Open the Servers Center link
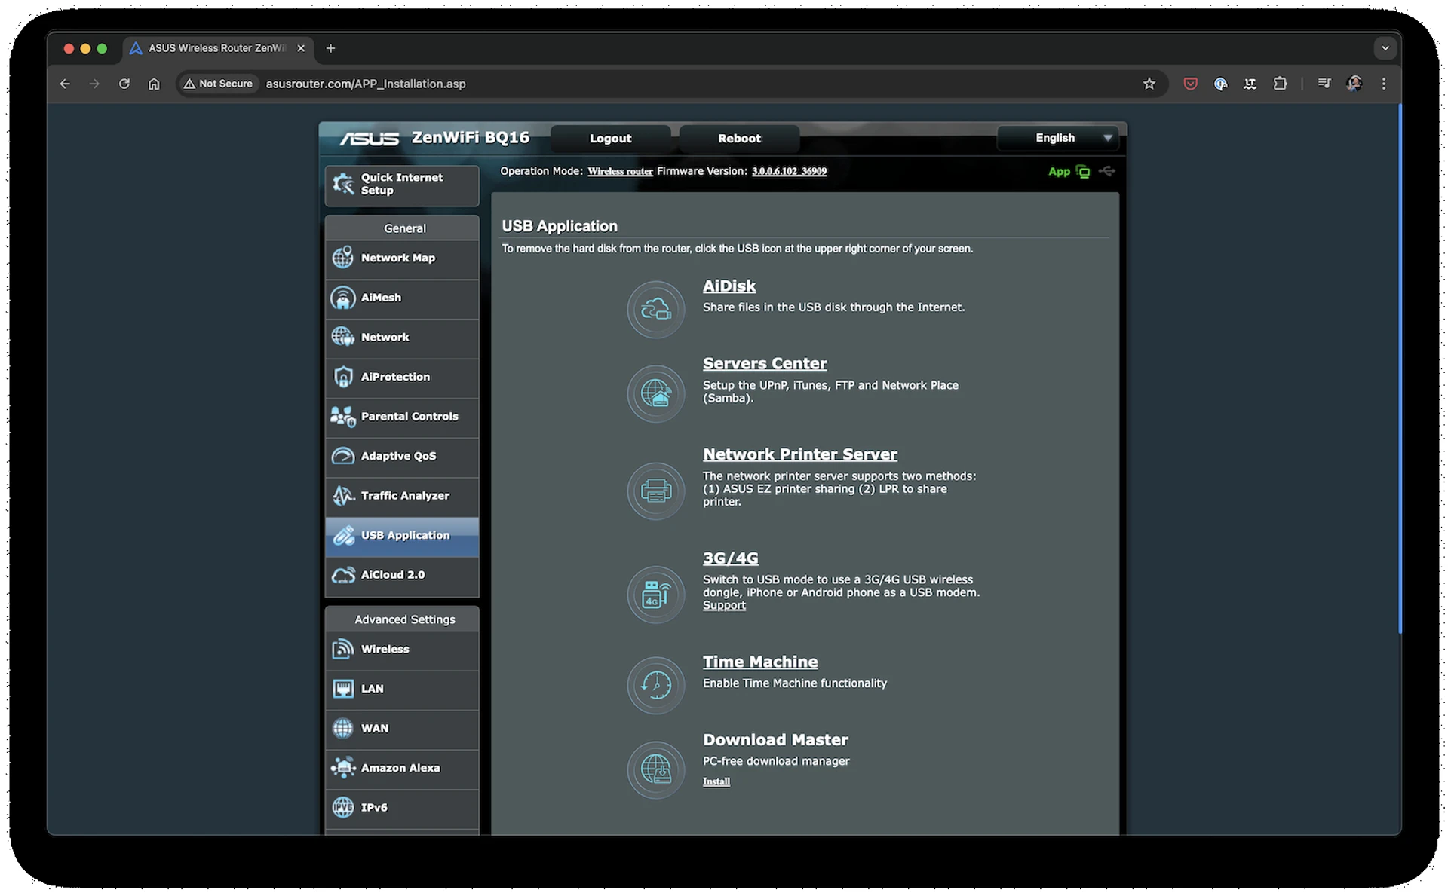The height and width of the screenshot is (896, 1448). click(765, 364)
